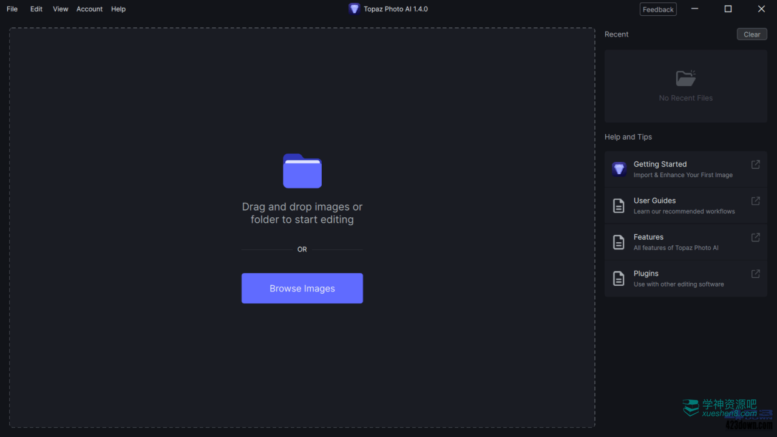Screen dimensions: 777x437
Task: Click the Plugins document icon
Action: coord(619,279)
